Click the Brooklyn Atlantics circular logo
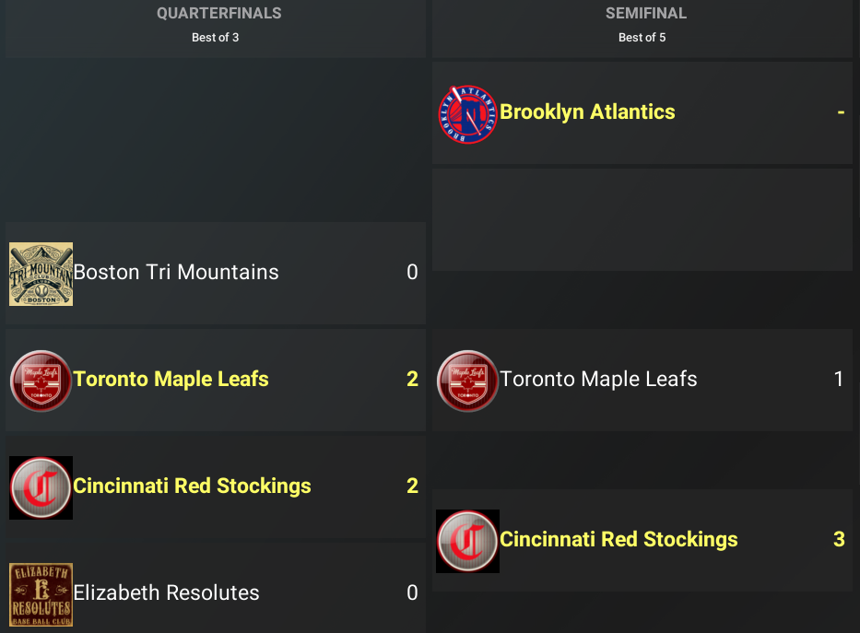The height and width of the screenshot is (633, 860). [x=467, y=113]
